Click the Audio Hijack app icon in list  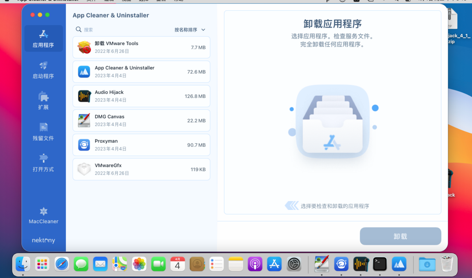point(84,96)
